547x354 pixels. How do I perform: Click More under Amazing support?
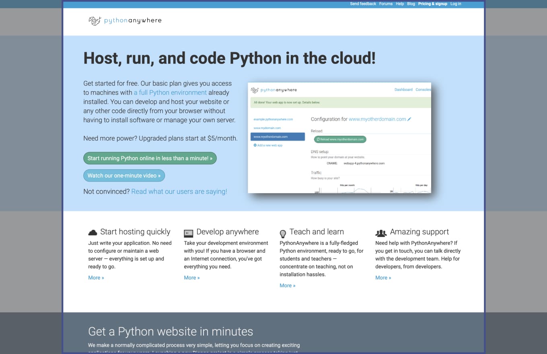[x=383, y=278]
